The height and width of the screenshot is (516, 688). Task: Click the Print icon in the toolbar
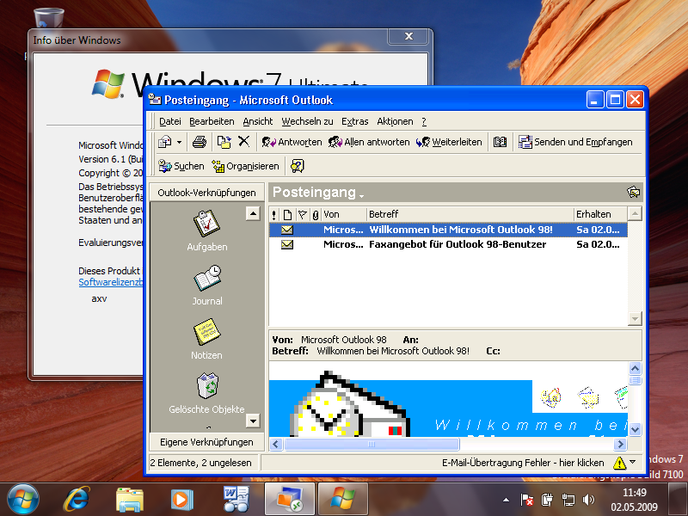tap(199, 142)
